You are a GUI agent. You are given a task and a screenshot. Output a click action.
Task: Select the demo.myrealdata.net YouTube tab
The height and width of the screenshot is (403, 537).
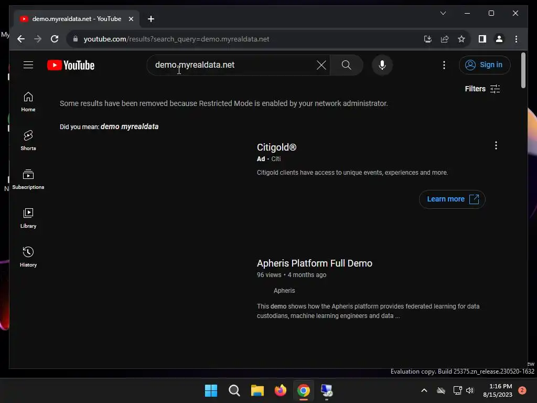point(77,19)
